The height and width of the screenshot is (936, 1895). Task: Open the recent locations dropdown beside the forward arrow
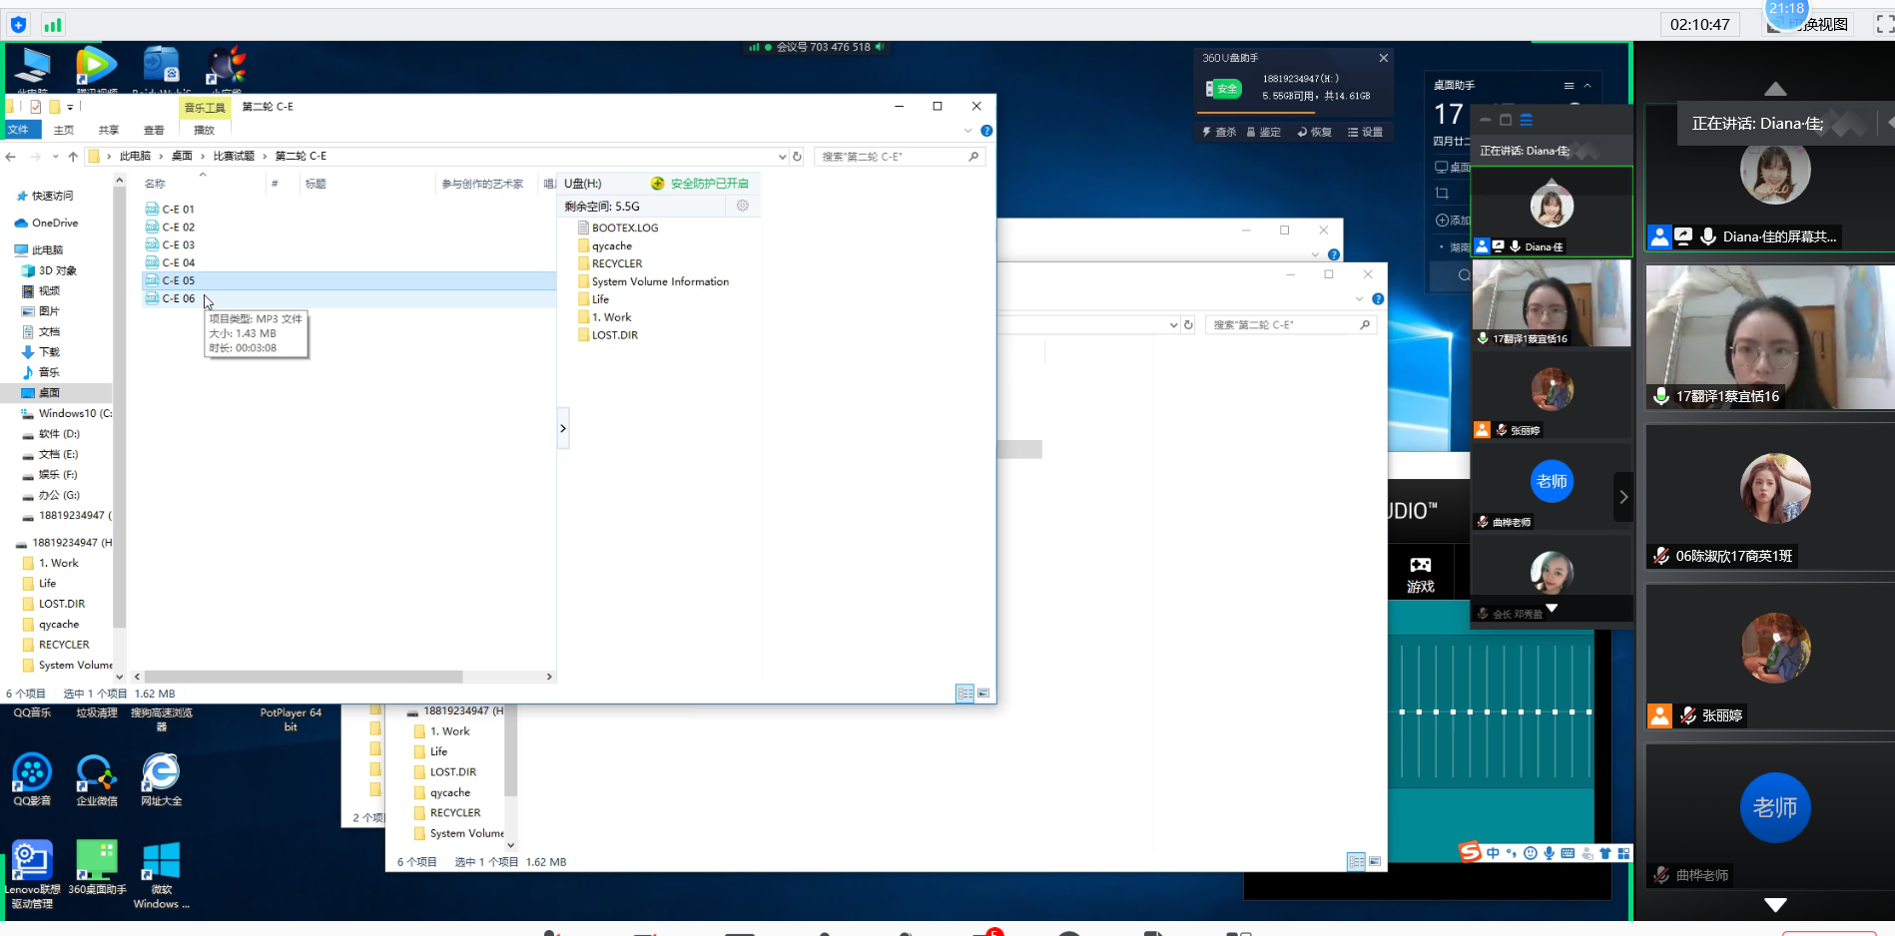[55, 157]
